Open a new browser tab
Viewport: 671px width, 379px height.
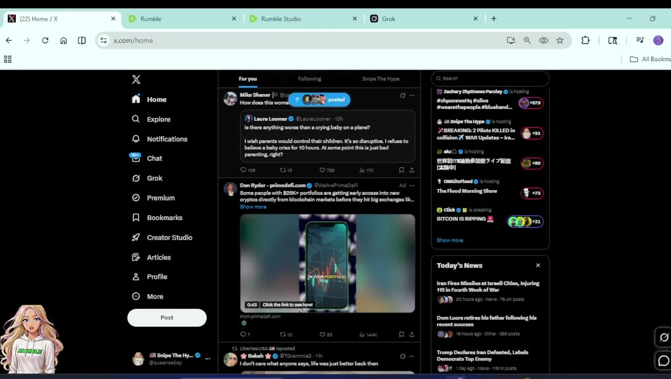494,18
